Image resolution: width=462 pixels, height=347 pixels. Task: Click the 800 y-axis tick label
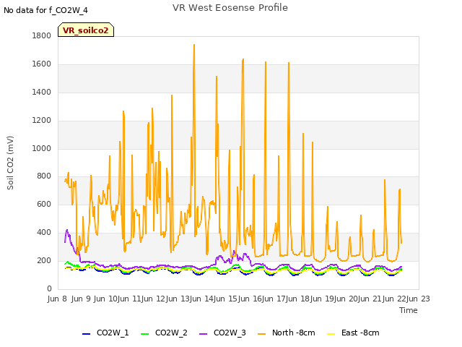click(x=44, y=176)
